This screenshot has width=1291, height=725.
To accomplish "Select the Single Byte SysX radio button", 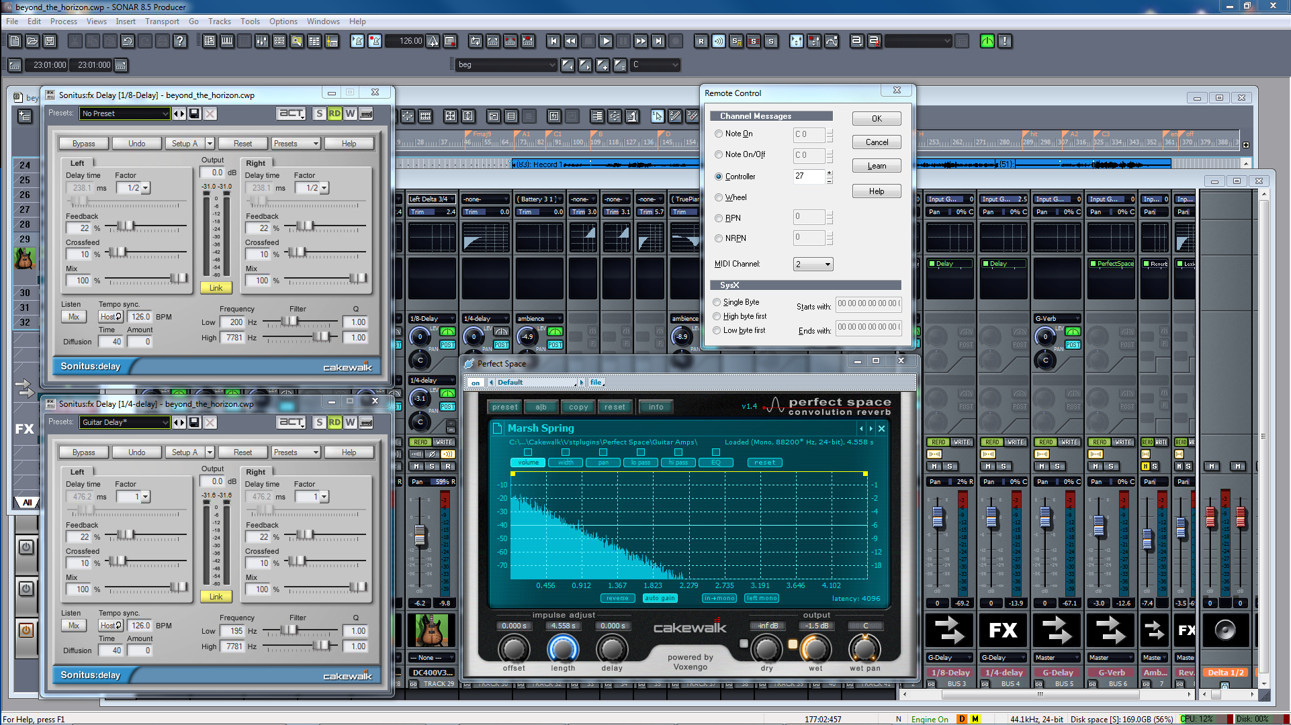I will [x=717, y=302].
